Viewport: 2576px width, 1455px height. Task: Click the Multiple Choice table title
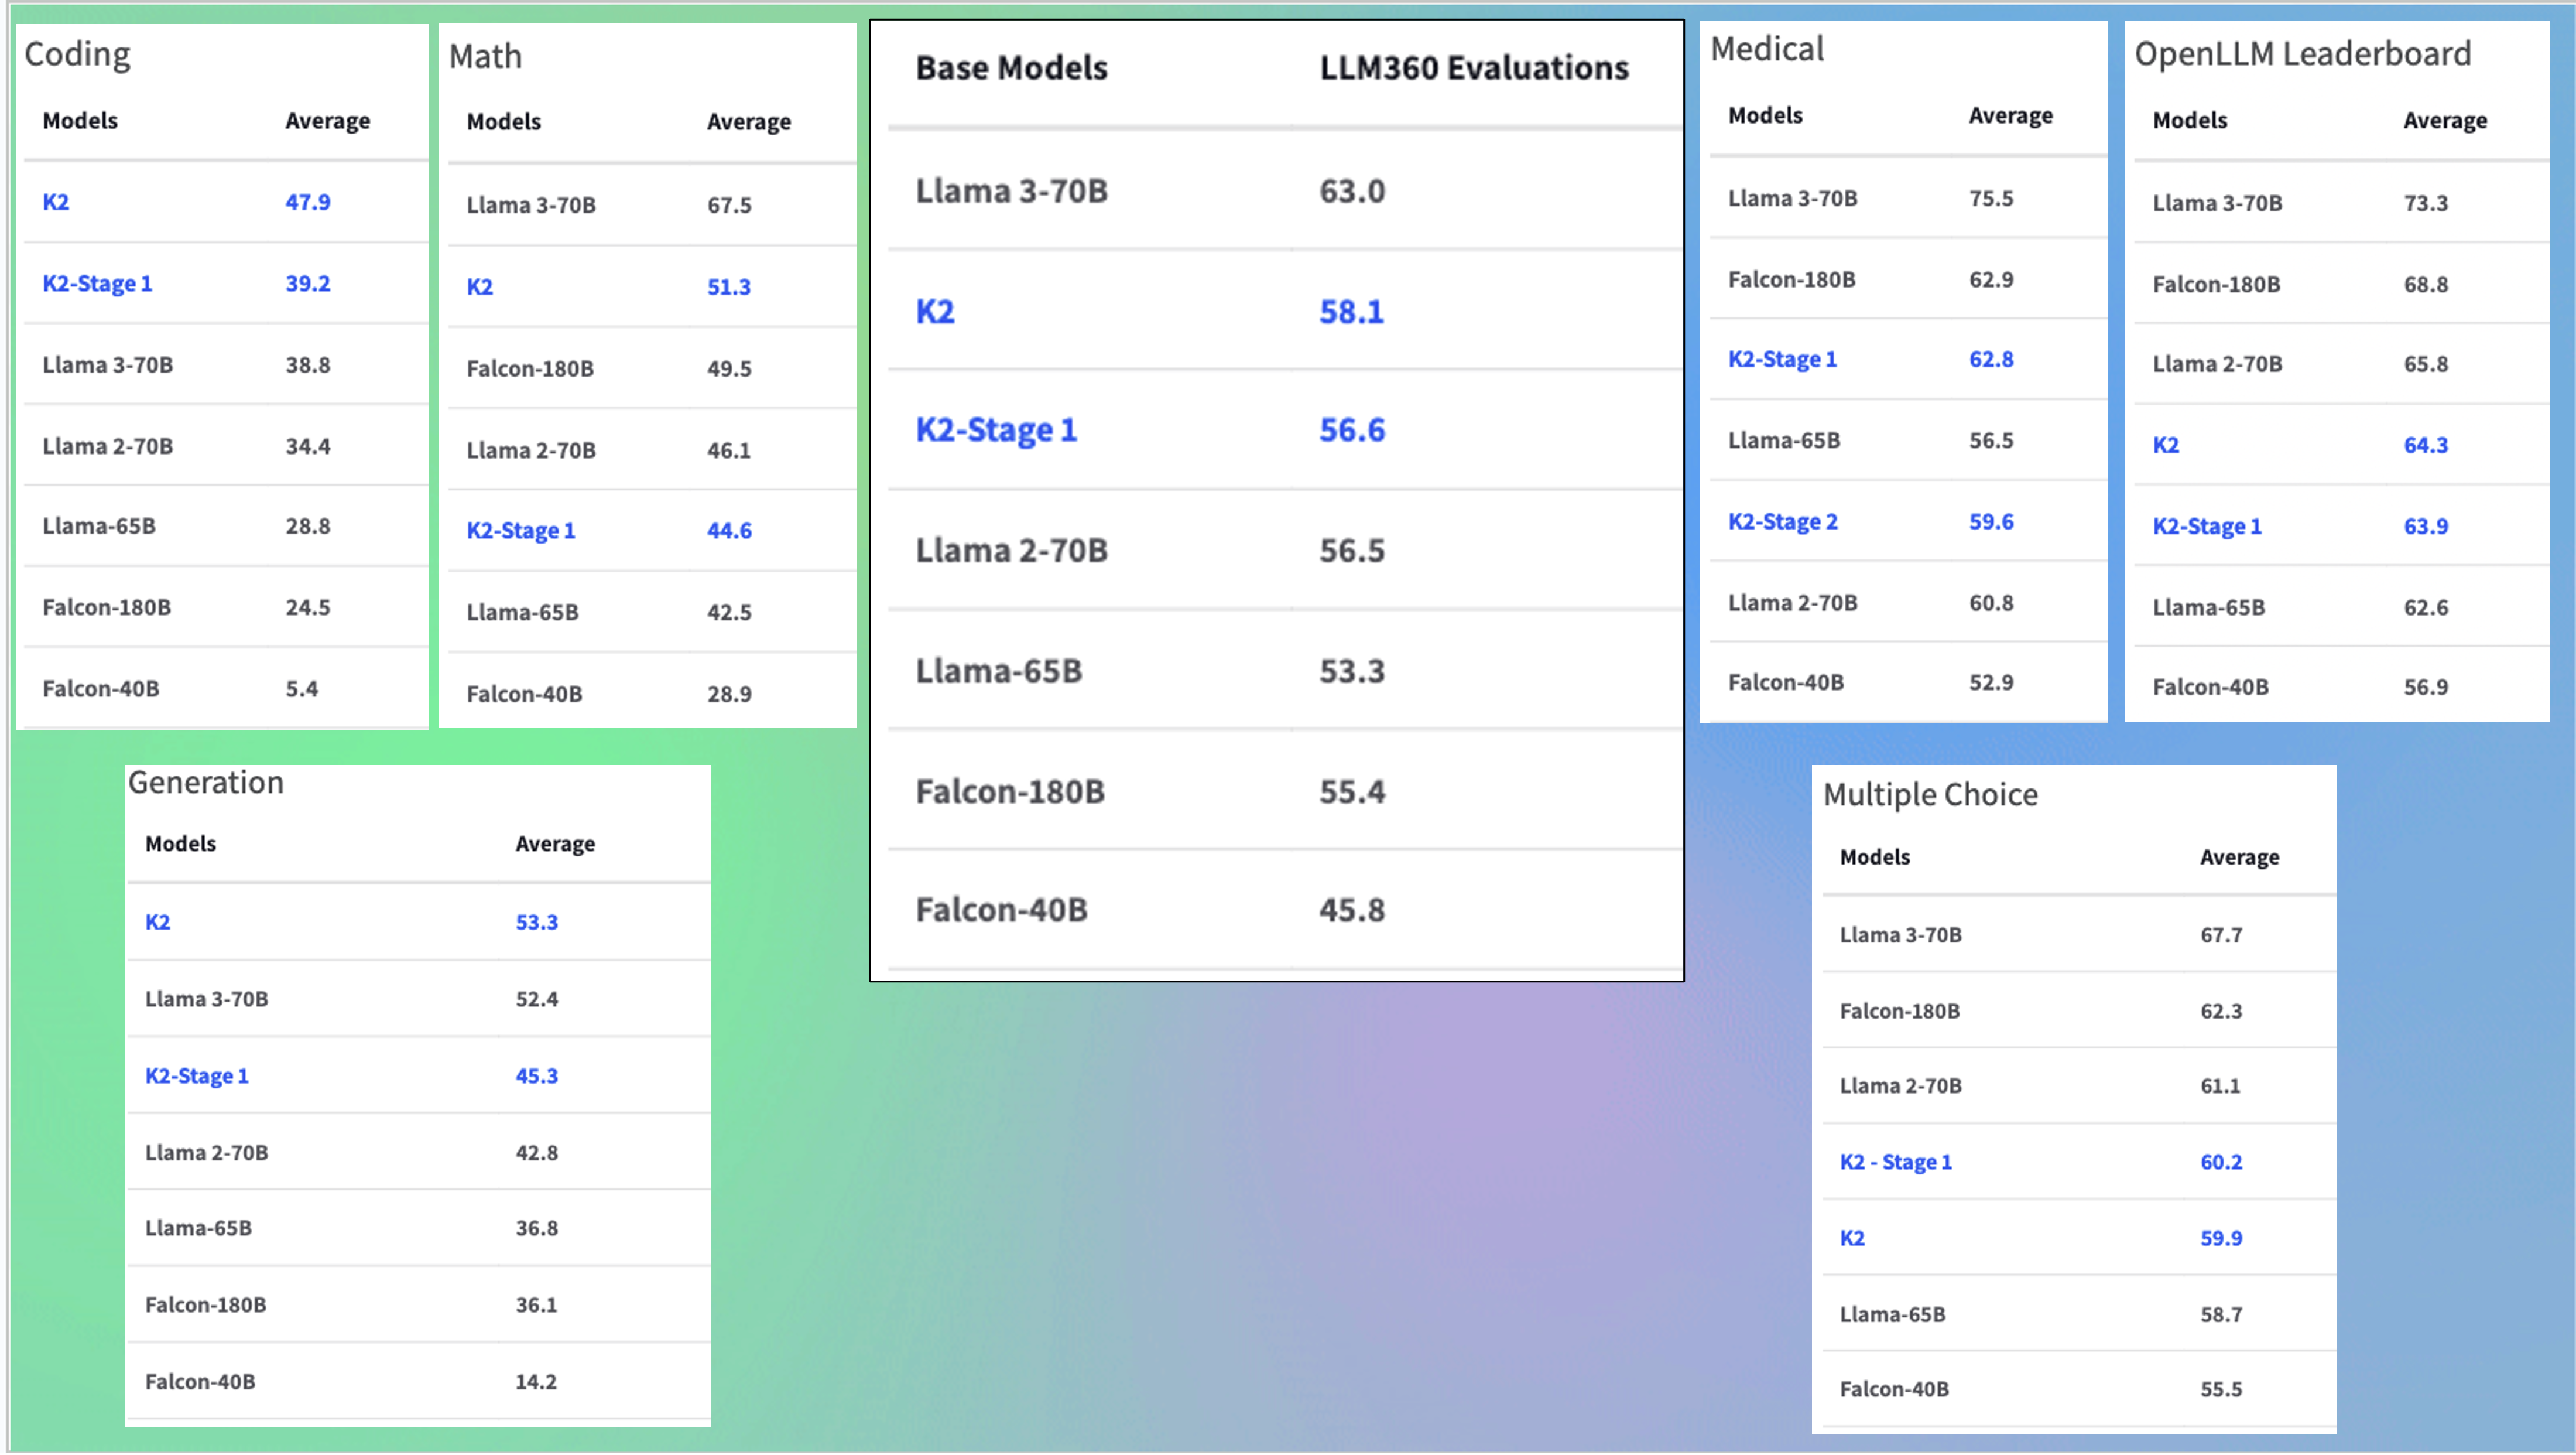(1930, 794)
